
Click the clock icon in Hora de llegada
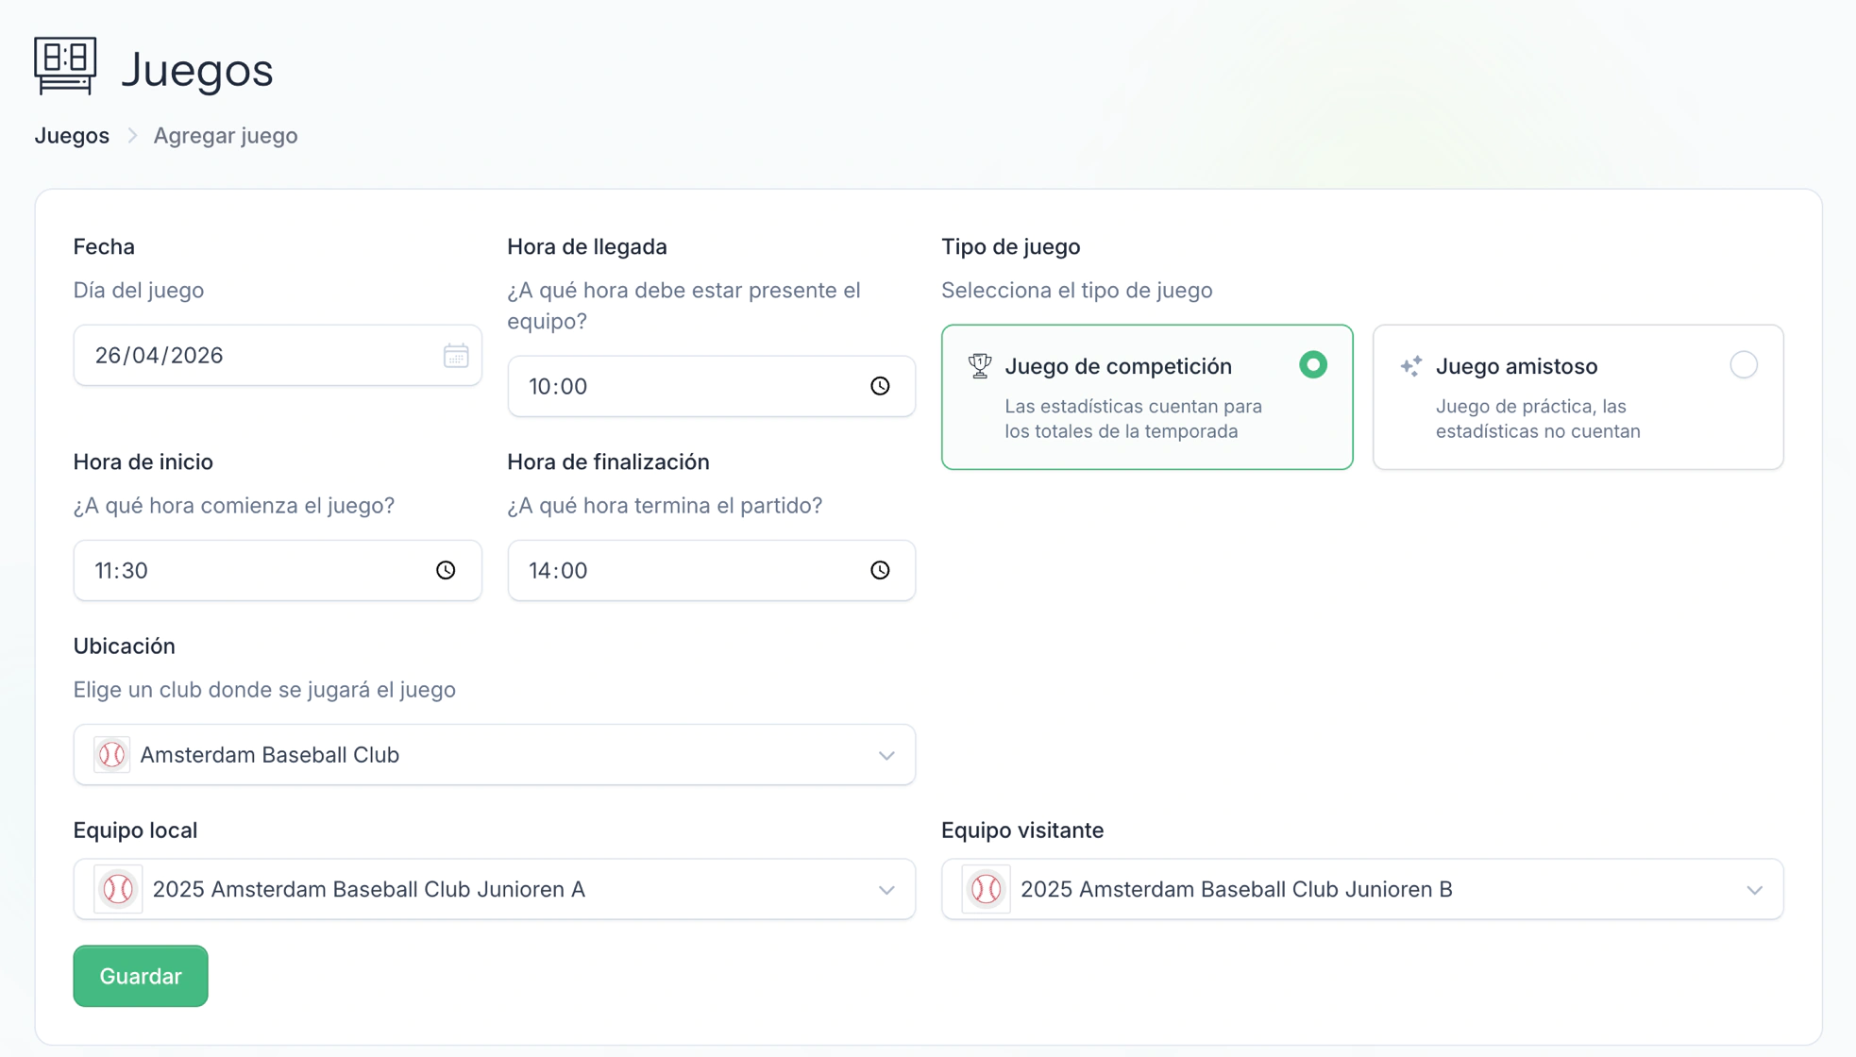(x=880, y=386)
